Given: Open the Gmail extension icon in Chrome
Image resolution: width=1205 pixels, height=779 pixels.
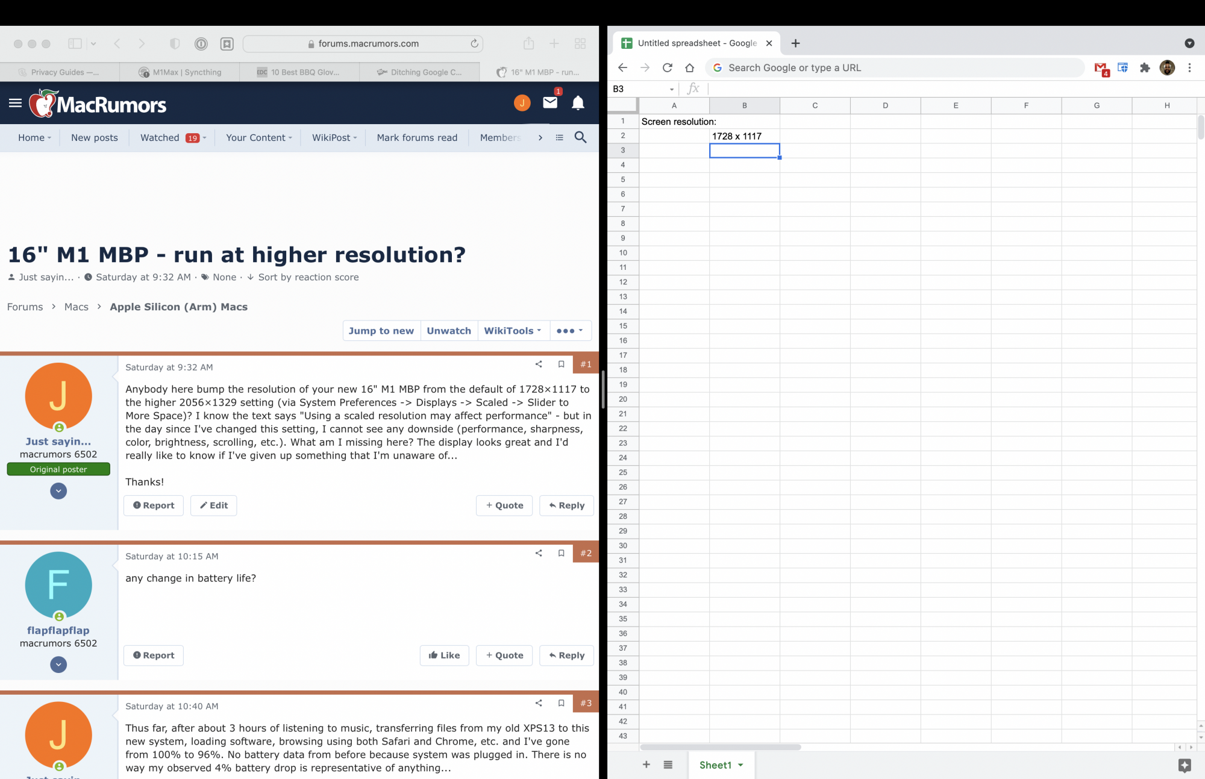Looking at the screenshot, I should 1101,68.
